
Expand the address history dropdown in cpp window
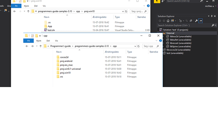tap(135, 46)
